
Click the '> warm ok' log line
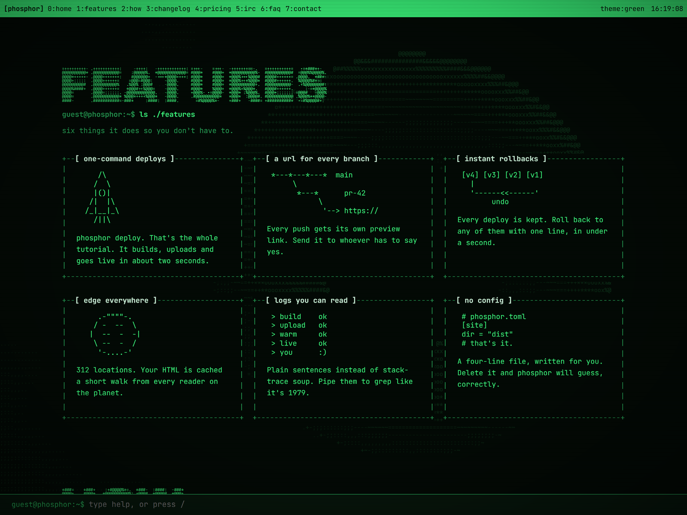pyautogui.click(x=299, y=334)
